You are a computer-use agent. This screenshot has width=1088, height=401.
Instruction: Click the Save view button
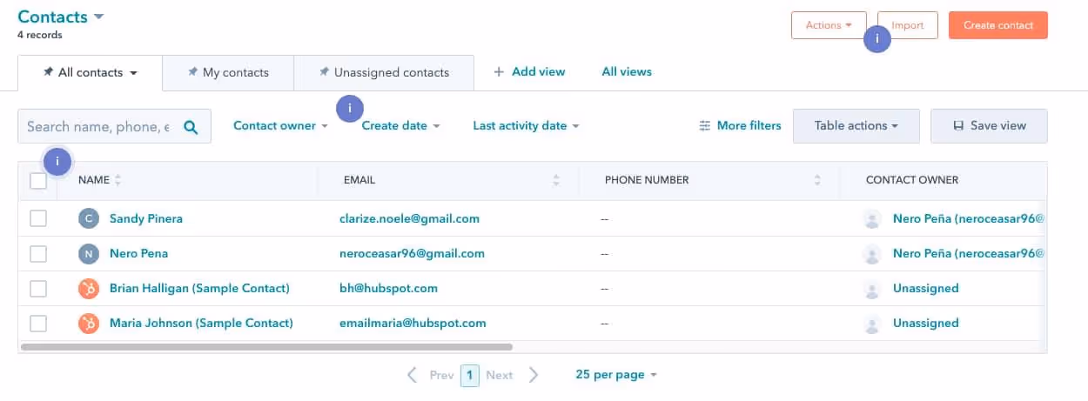(x=989, y=125)
